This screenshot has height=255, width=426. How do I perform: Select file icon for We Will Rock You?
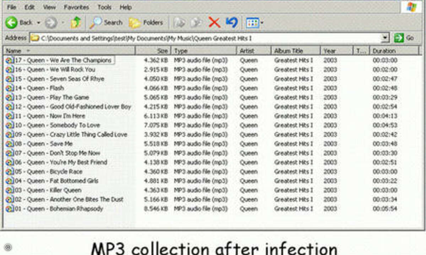click(10, 69)
